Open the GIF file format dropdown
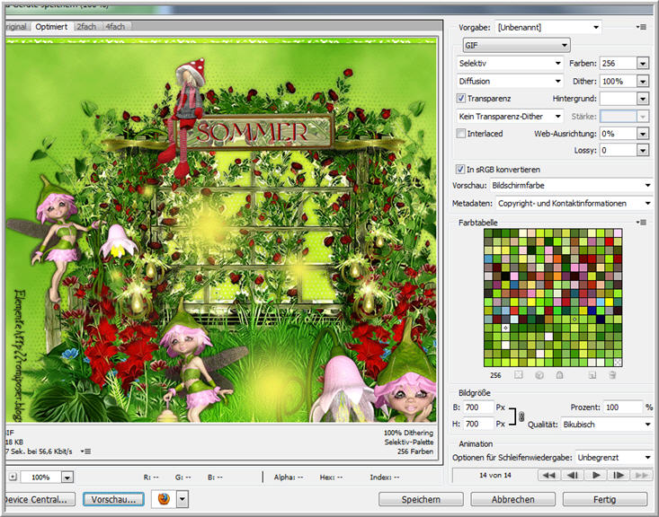 [x=517, y=45]
